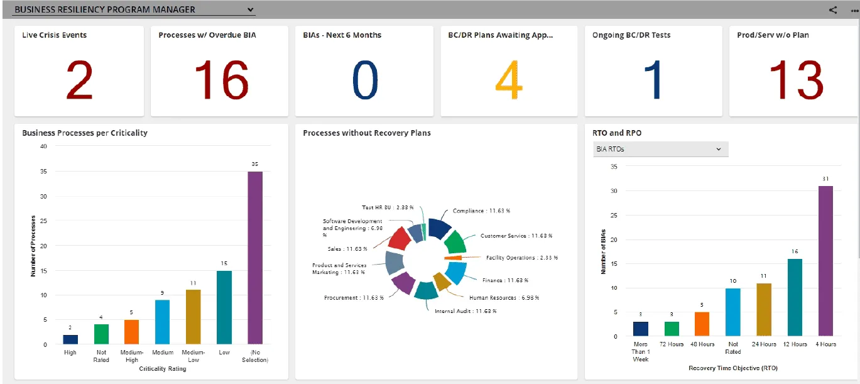Select the Medium-High orange bar
This screenshot has height=384, width=860.
tap(132, 332)
